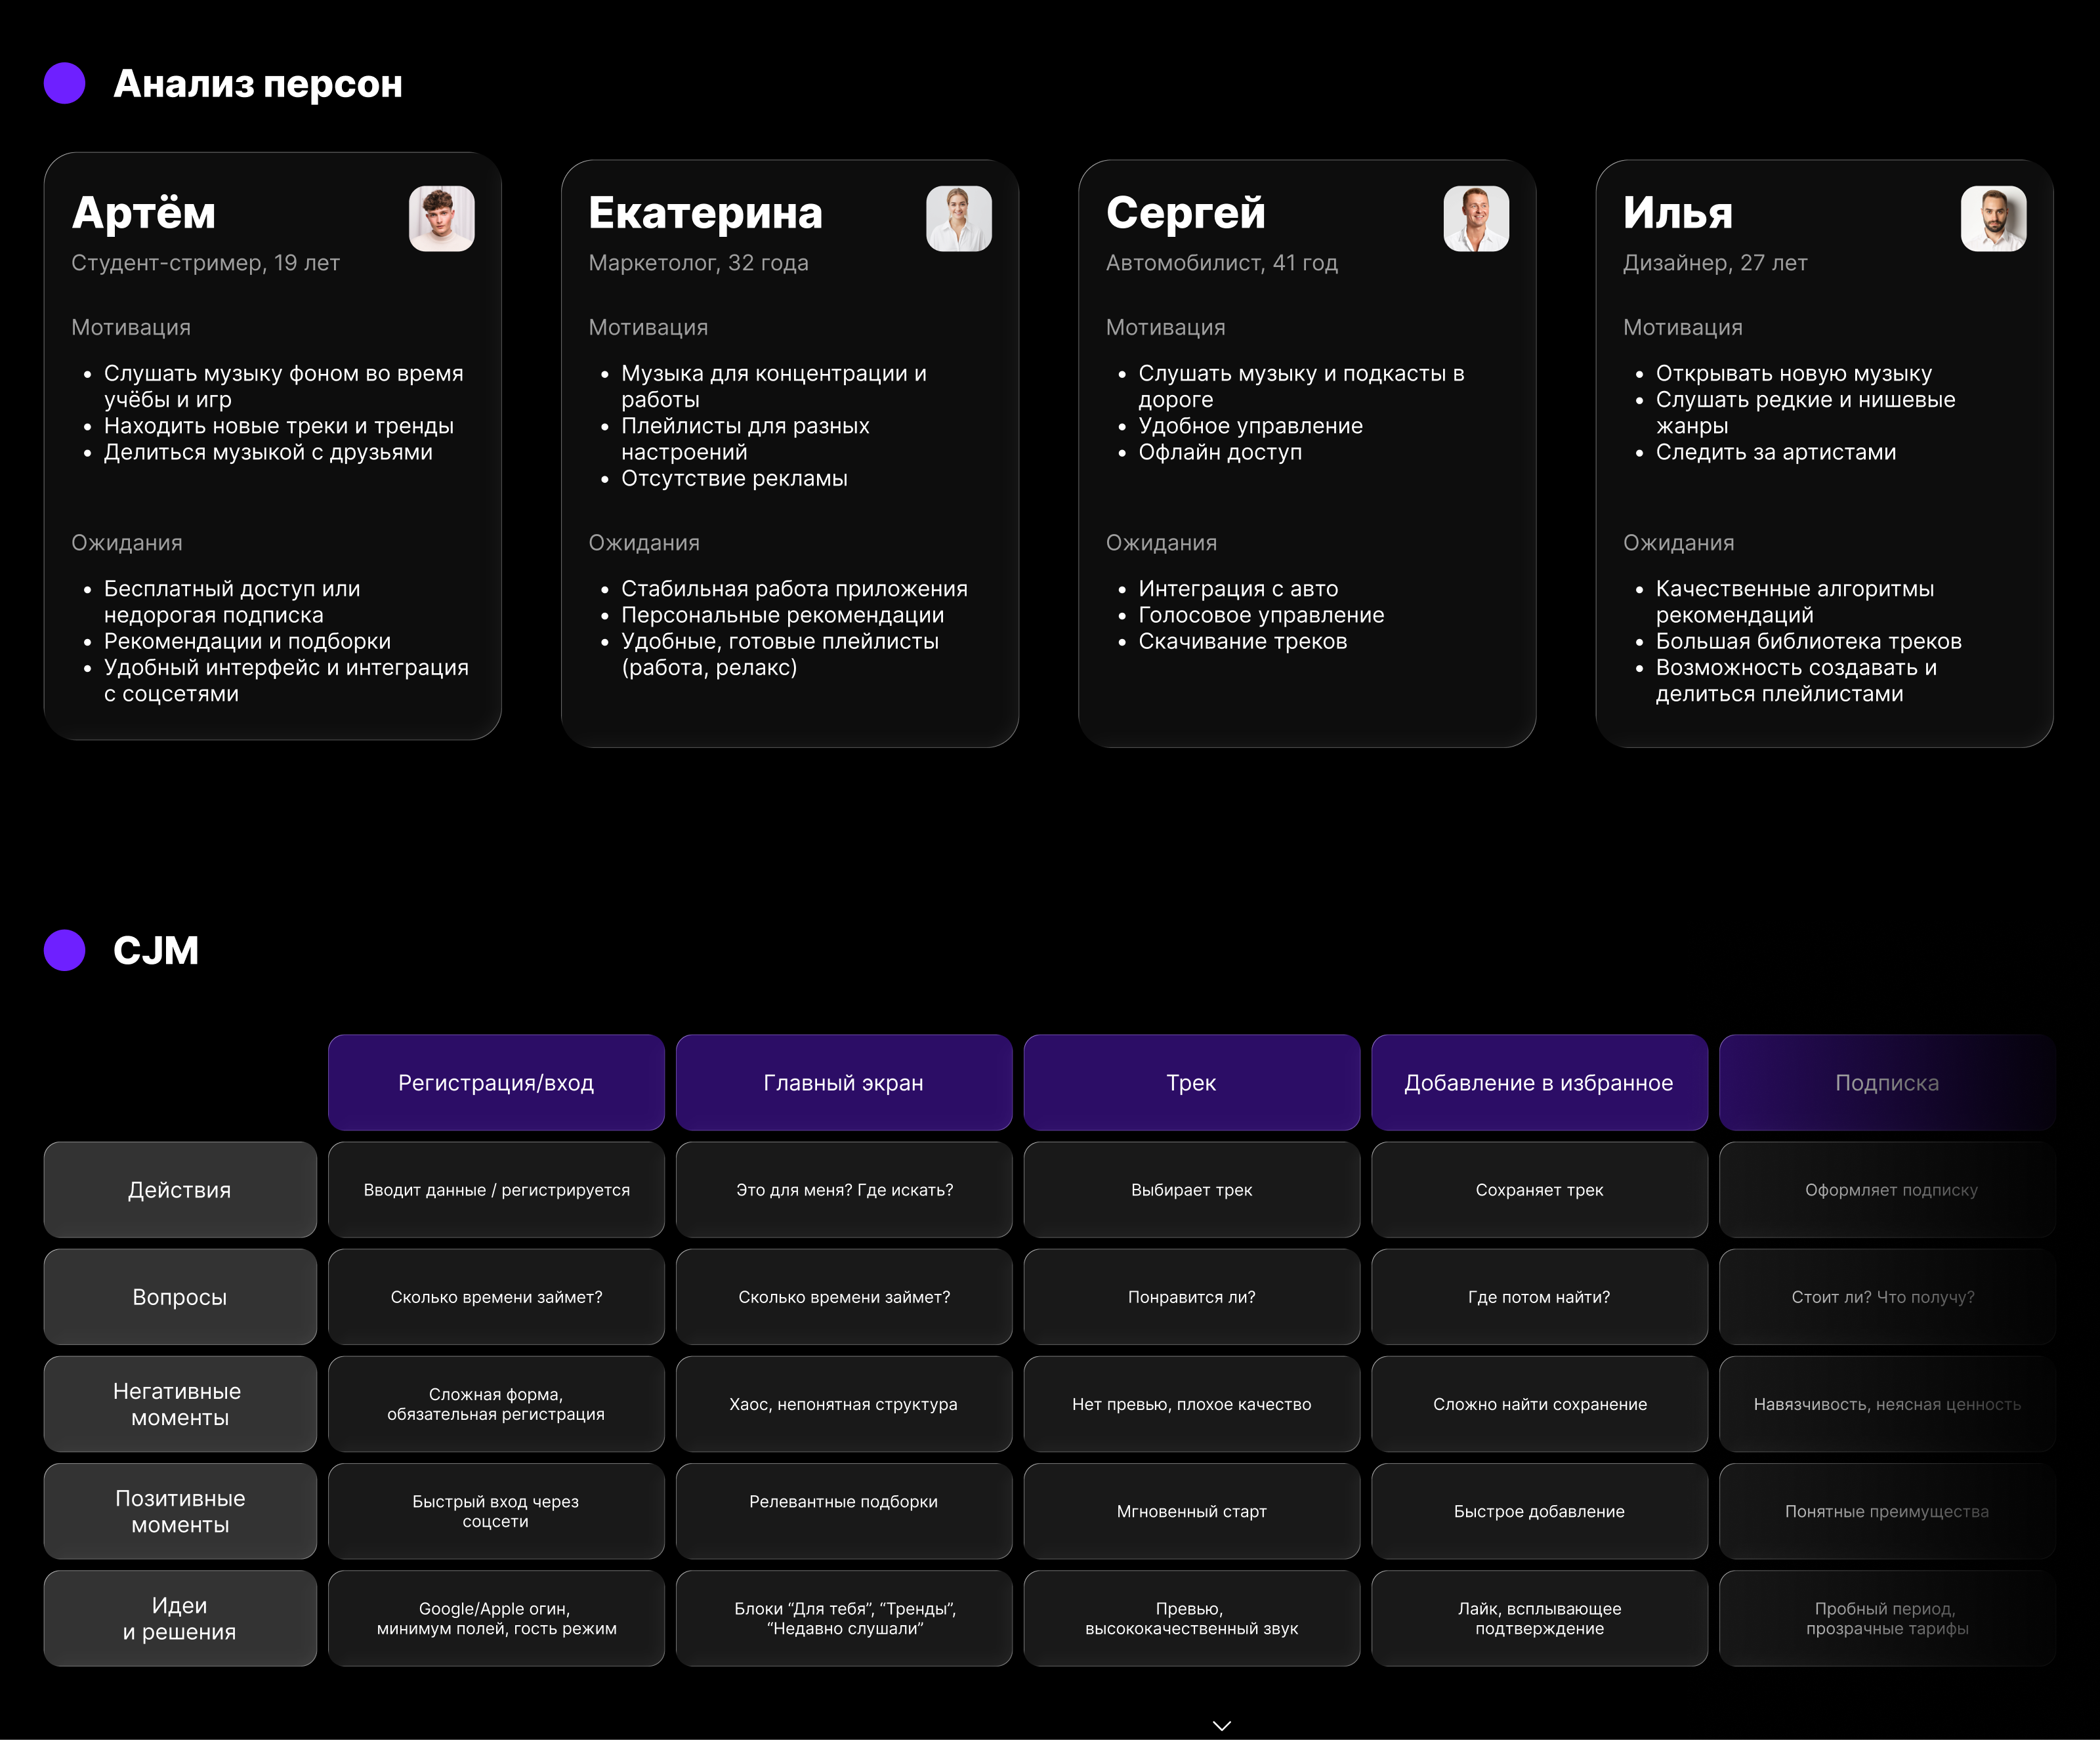This screenshot has height=1740, width=2100.
Task: Click the name Сергей
Action: point(1186,213)
